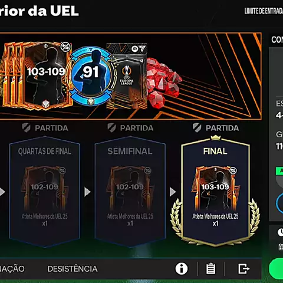The width and height of the screenshot is (283, 283).
Task: Click the arrow left of Quartas de Final
Action: click(2, 192)
